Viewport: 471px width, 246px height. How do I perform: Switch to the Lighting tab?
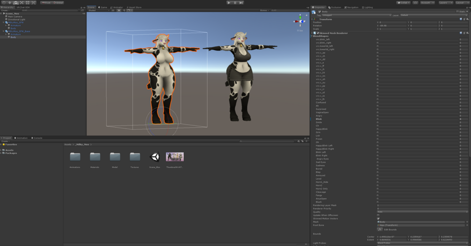coord(367,7)
